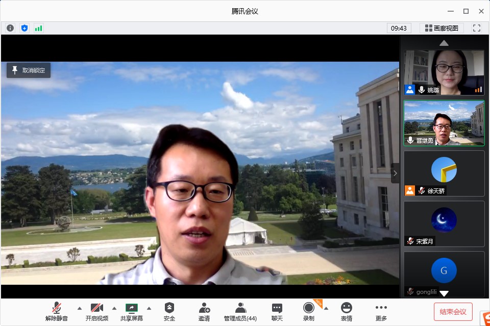
Task: Toggle 解除静音 to unmute microphone
Action: point(57,312)
